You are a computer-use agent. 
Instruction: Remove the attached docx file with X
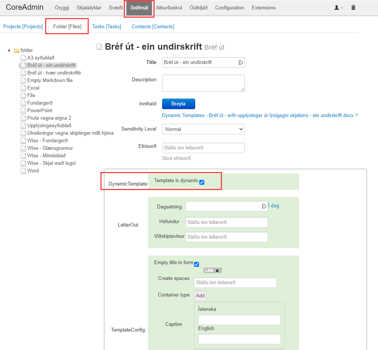(x=357, y=115)
